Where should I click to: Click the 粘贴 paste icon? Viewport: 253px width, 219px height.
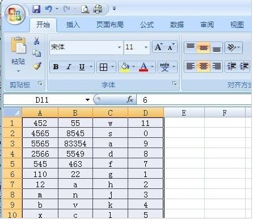coord(18,45)
